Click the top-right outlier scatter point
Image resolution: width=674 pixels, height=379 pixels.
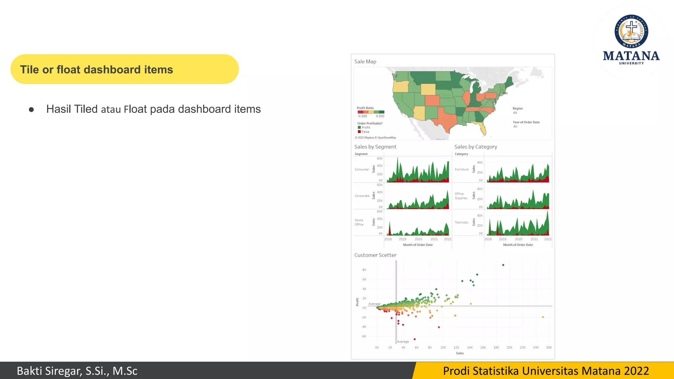503,265
